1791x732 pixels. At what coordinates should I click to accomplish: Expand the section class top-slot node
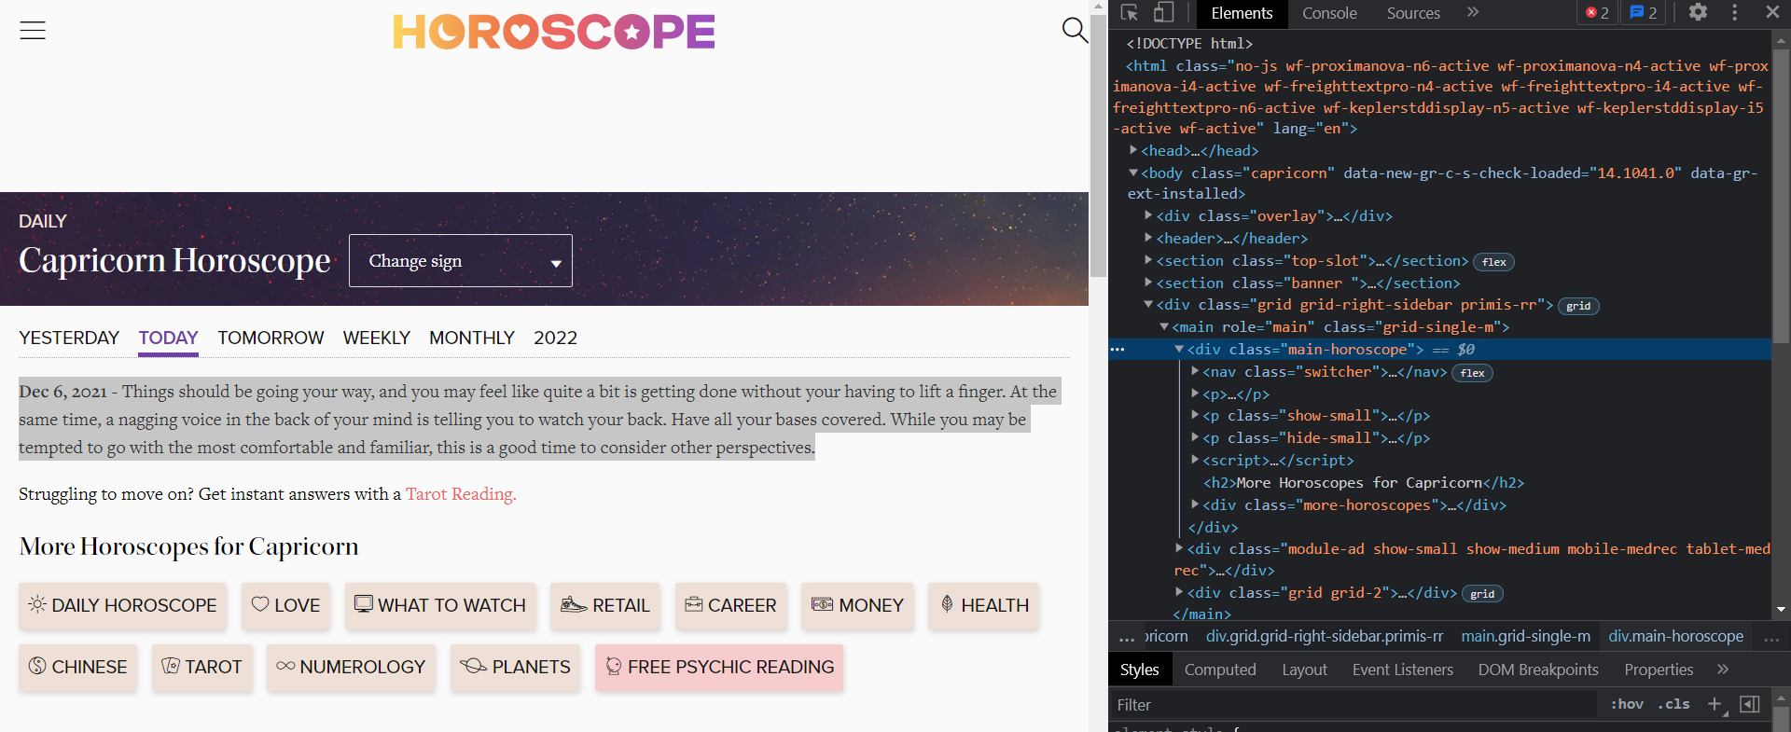1148,260
